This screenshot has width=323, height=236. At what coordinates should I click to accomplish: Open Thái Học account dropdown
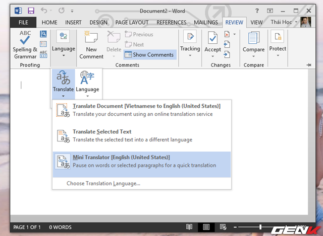pos(284,22)
